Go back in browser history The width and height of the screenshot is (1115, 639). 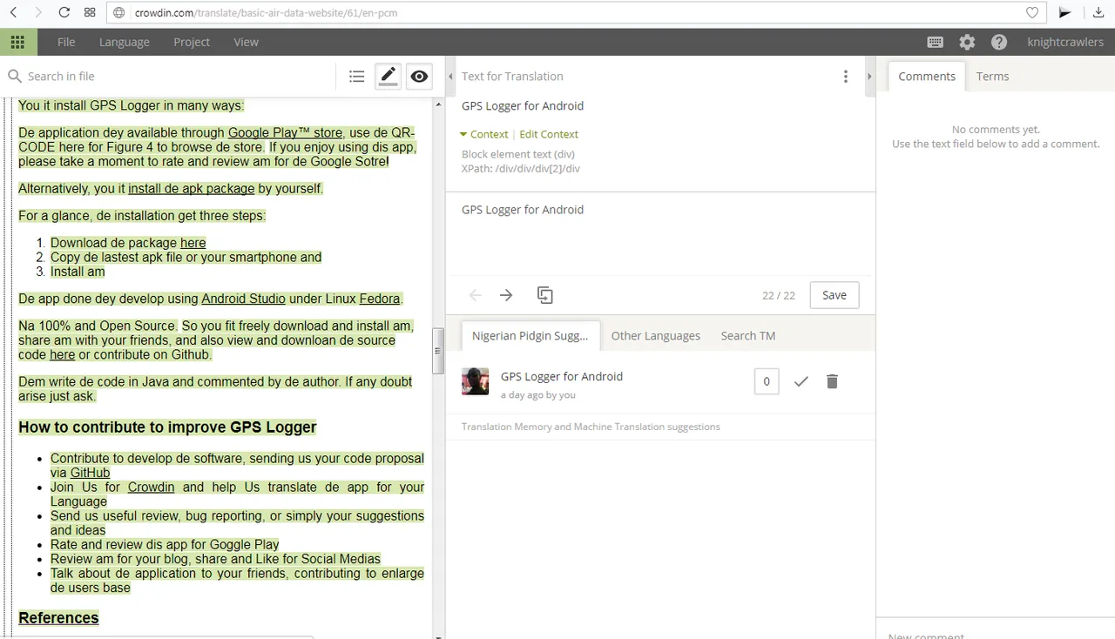tap(13, 12)
